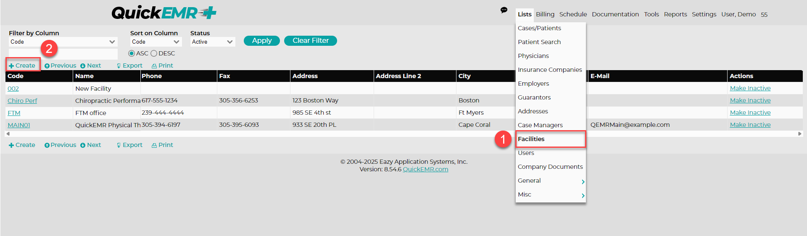Open the chat message bubble icon
Screen dimensions: 807x236
pyautogui.click(x=504, y=10)
